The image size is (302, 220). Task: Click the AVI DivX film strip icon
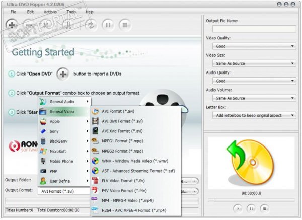click(95, 121)
